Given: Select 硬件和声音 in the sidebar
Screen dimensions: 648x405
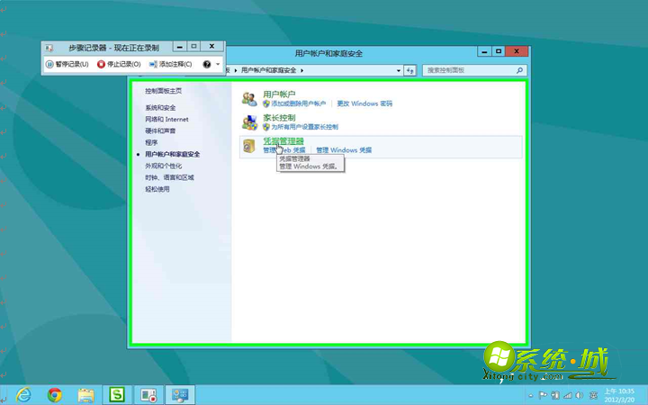Looking at the screenshot, I should tap(160, 131).
